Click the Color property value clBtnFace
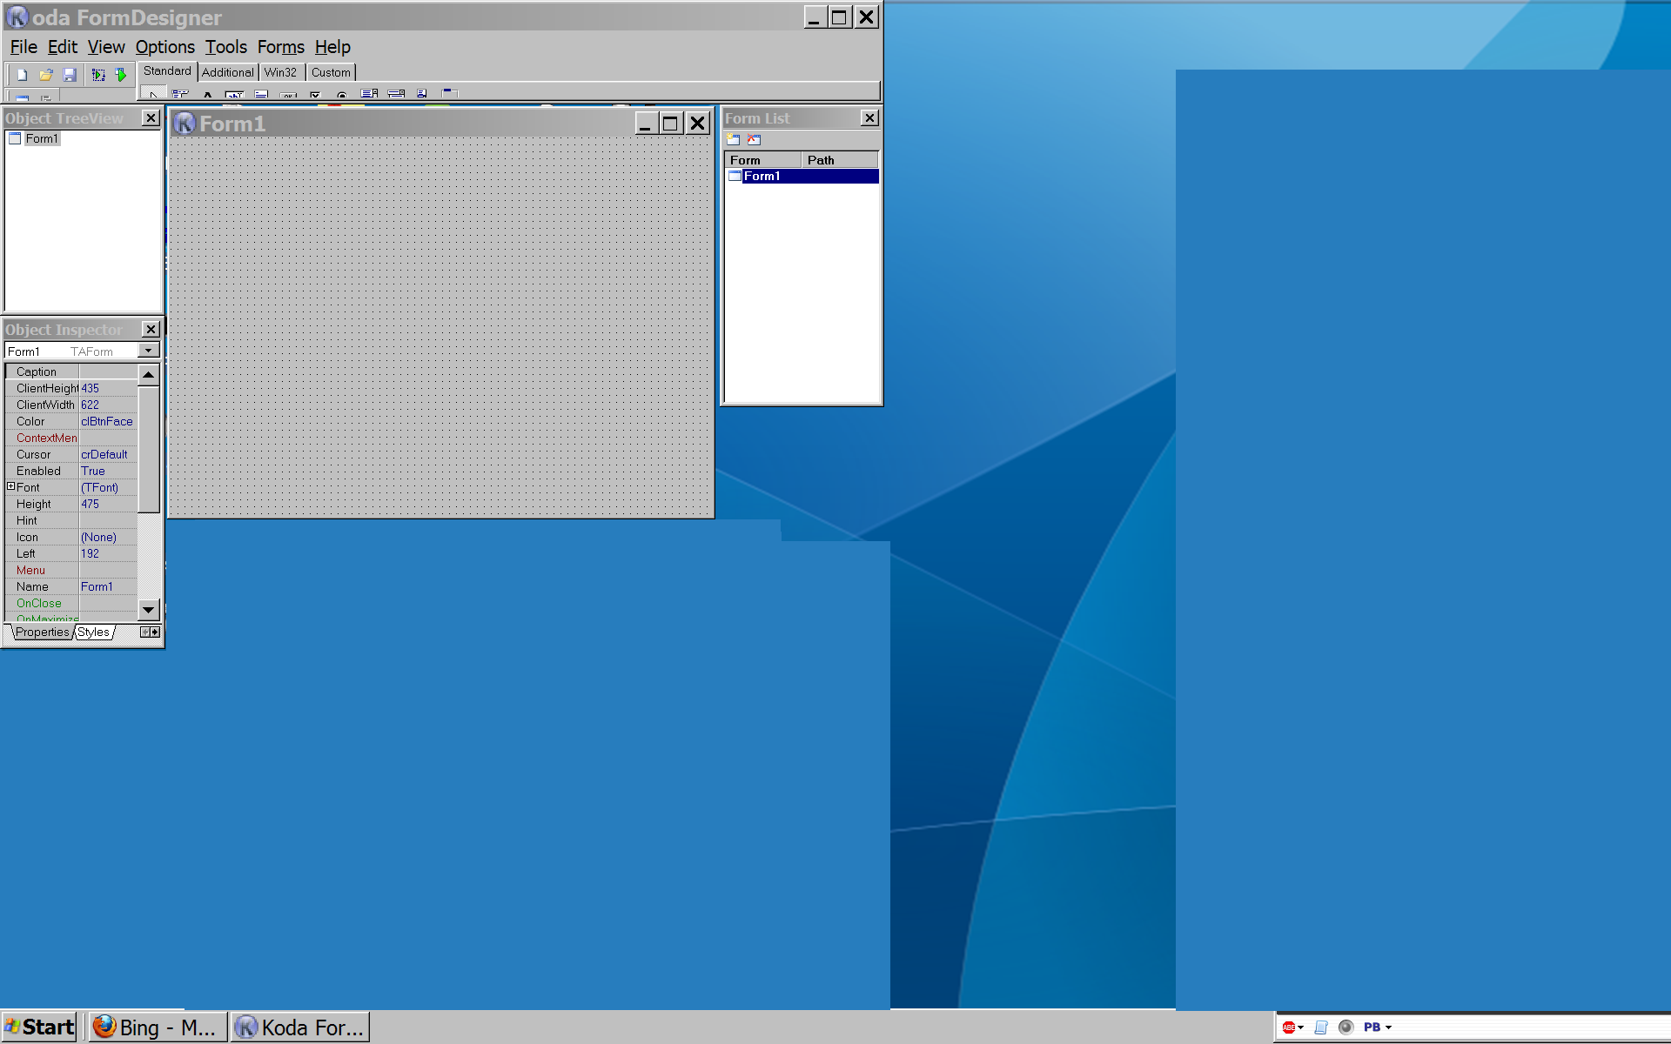The height and width of the screenshot is (1044, 1671). tap(108, 421)
